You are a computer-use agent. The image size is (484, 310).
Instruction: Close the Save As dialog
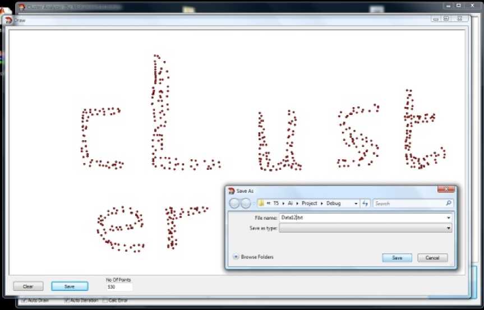(x=446, y=189)
